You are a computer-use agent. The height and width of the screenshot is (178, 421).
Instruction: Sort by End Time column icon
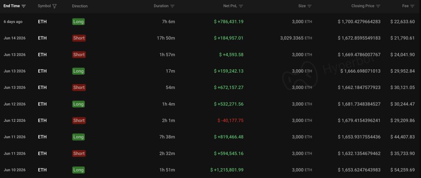(x=24, y=6)
